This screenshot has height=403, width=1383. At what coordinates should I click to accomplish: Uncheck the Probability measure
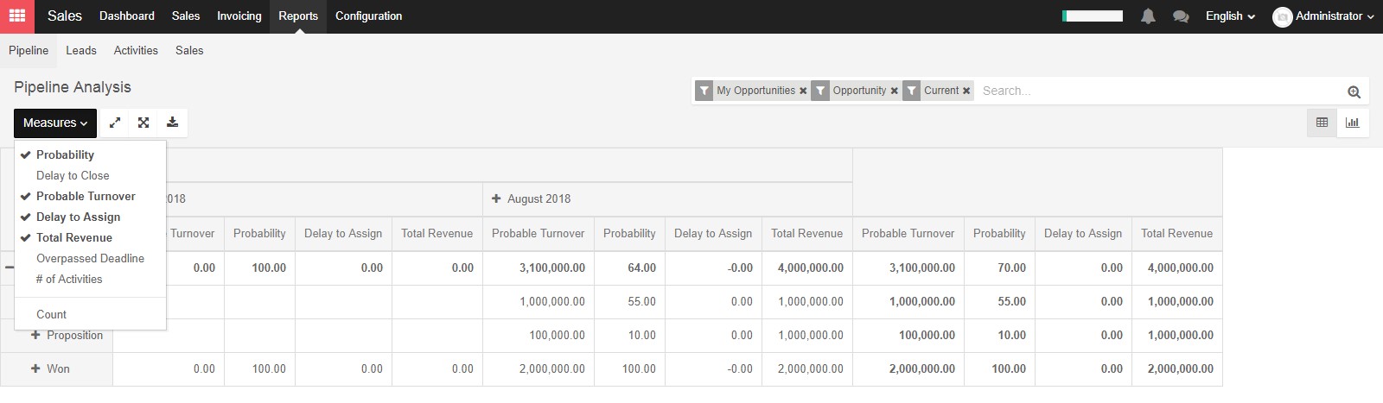[x=90, y=154]
